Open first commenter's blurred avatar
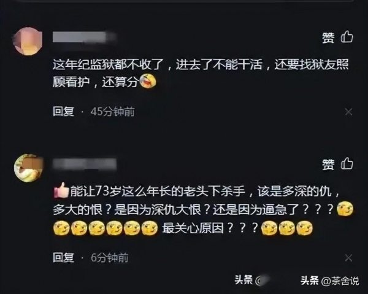 pos(28,41)
